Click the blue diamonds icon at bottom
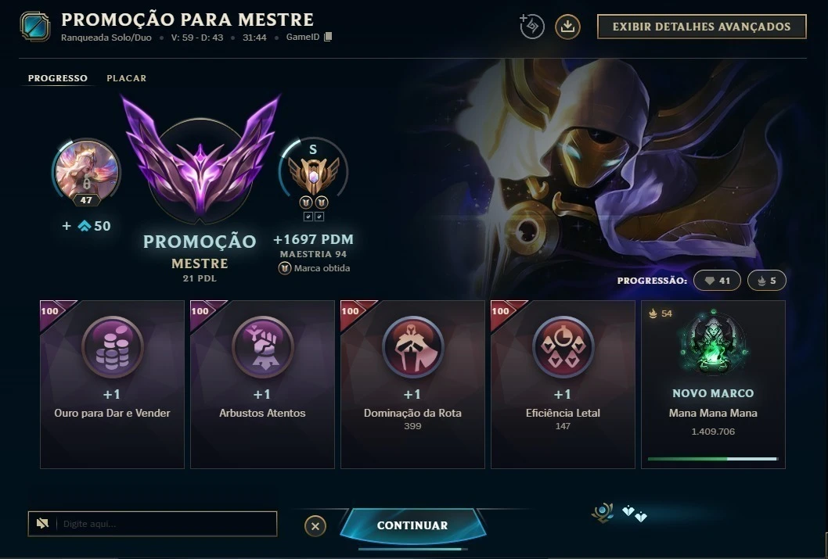 634,513
